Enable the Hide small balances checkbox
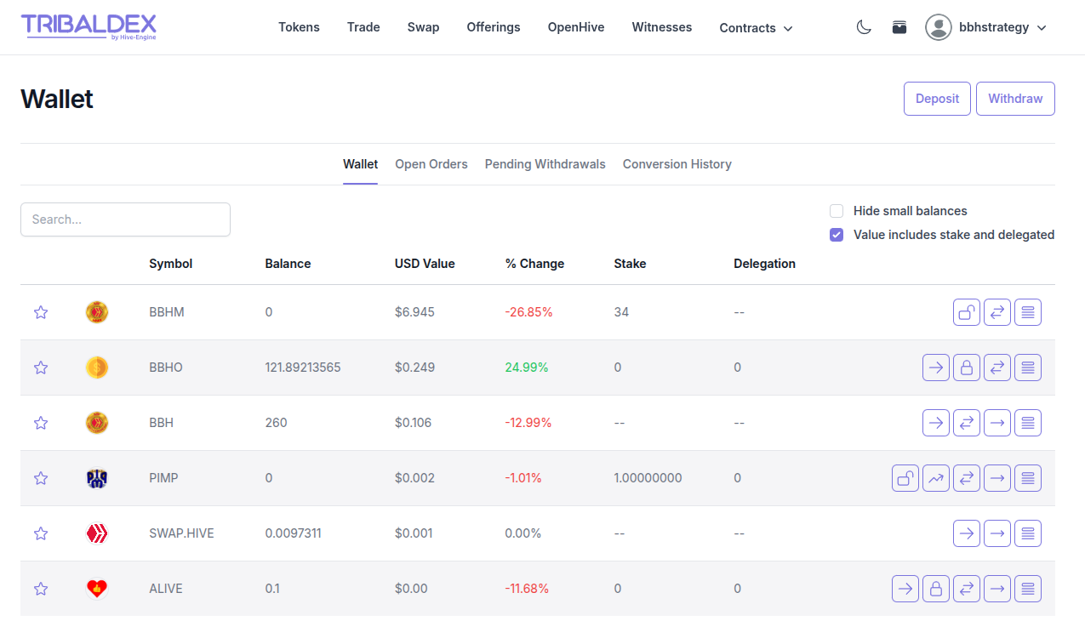Viewport: 1085px width, 644px height. pos(837,211)
